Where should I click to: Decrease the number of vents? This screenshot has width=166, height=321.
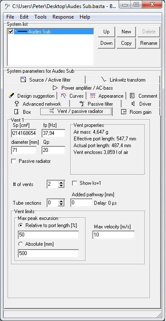(x=61, y=186)
